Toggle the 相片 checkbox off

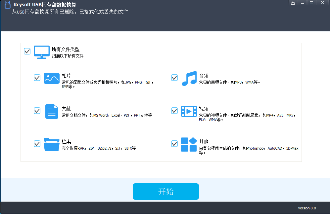coord(37,78)
